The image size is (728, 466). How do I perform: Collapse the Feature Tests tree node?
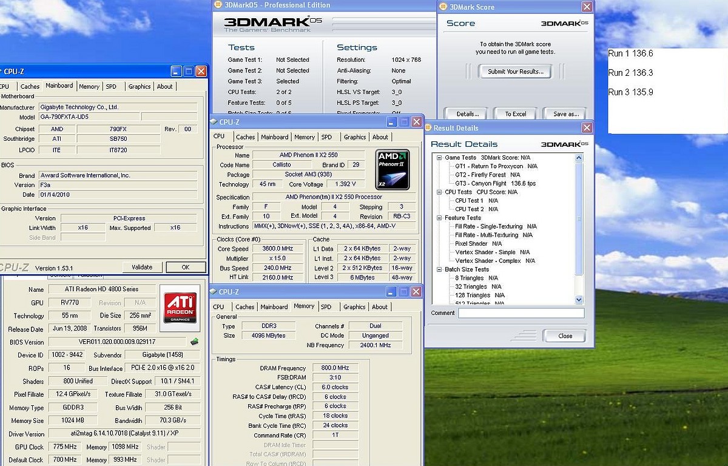(439, 218)
